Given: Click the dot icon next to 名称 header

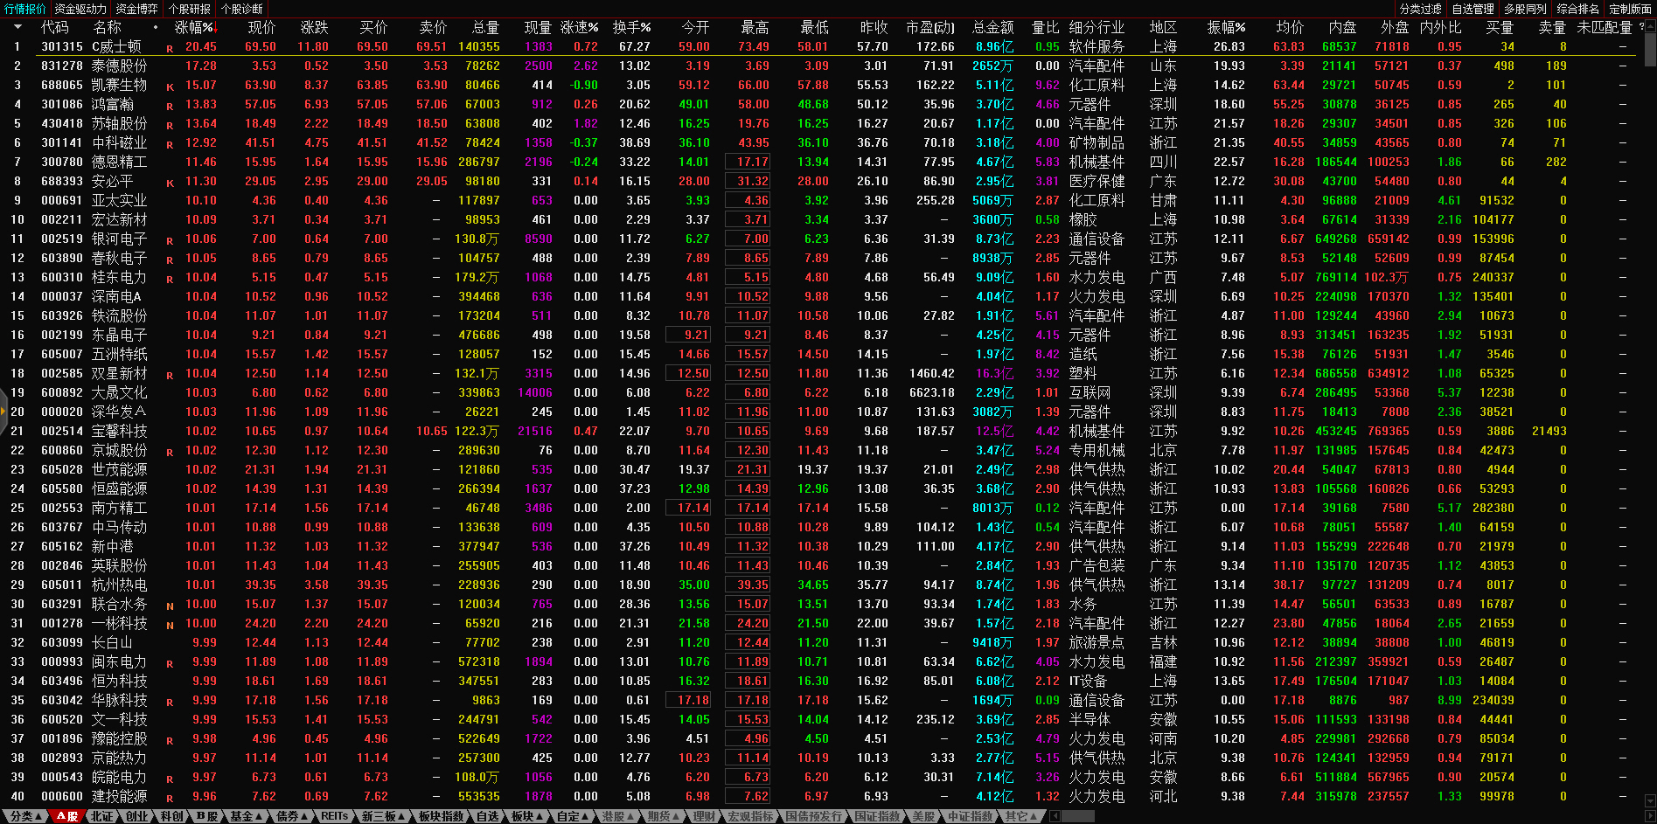Looking at the screenshot, I should point(156,28).
